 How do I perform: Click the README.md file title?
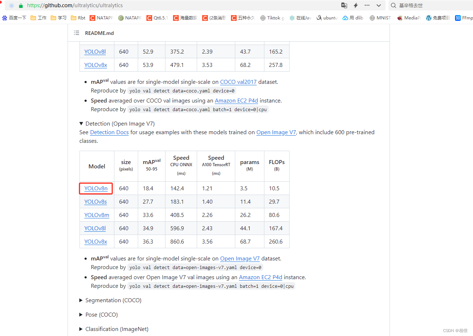point(99,33)
